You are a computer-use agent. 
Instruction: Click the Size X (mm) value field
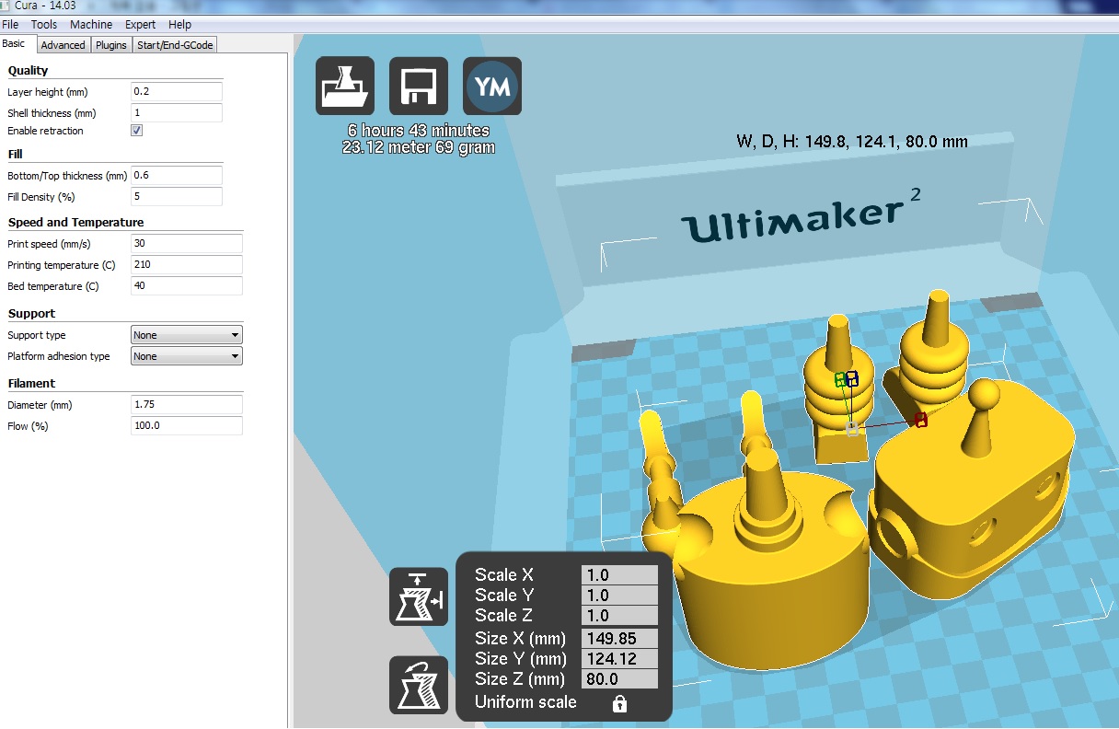coord(619,639)
